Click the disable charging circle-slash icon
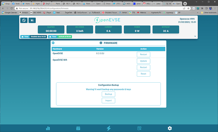Image resolution: width=218 pixels, height=132 pixels. [24, 20]
